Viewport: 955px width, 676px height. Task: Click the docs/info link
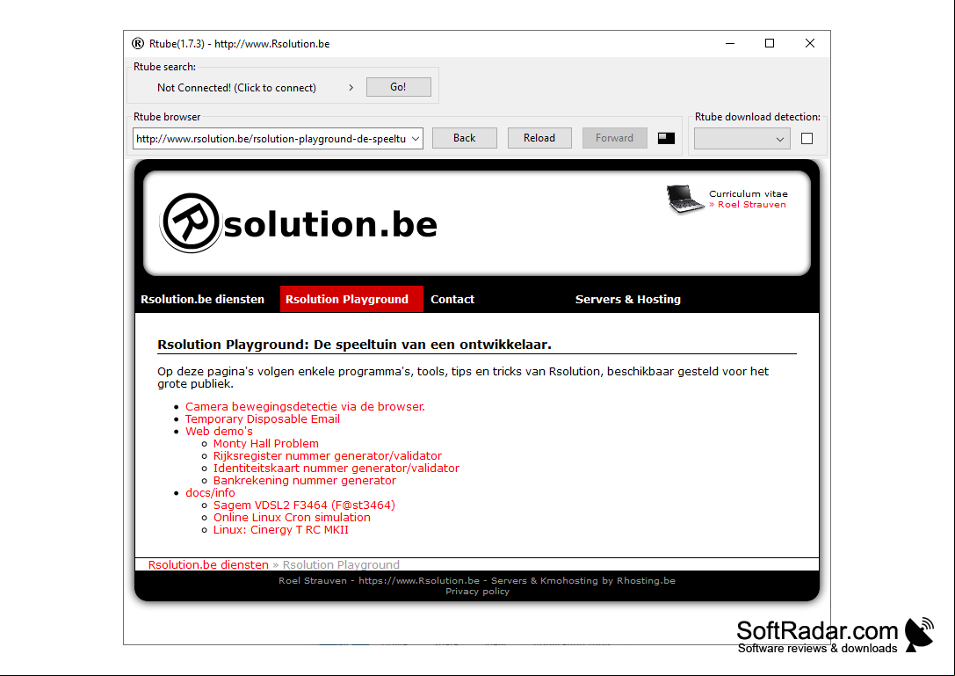210,492
